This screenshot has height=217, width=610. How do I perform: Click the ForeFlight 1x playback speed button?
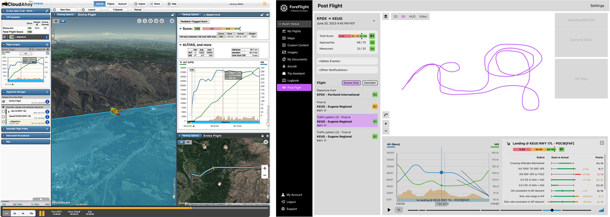click(399, 209)
